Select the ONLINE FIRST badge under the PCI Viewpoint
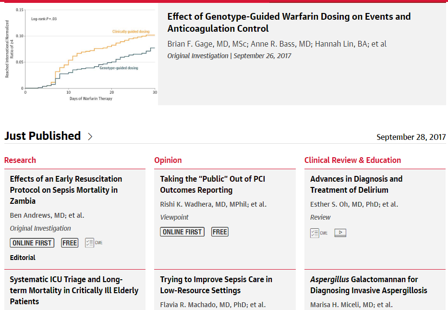The image size is (448, 310). point(182,232)
